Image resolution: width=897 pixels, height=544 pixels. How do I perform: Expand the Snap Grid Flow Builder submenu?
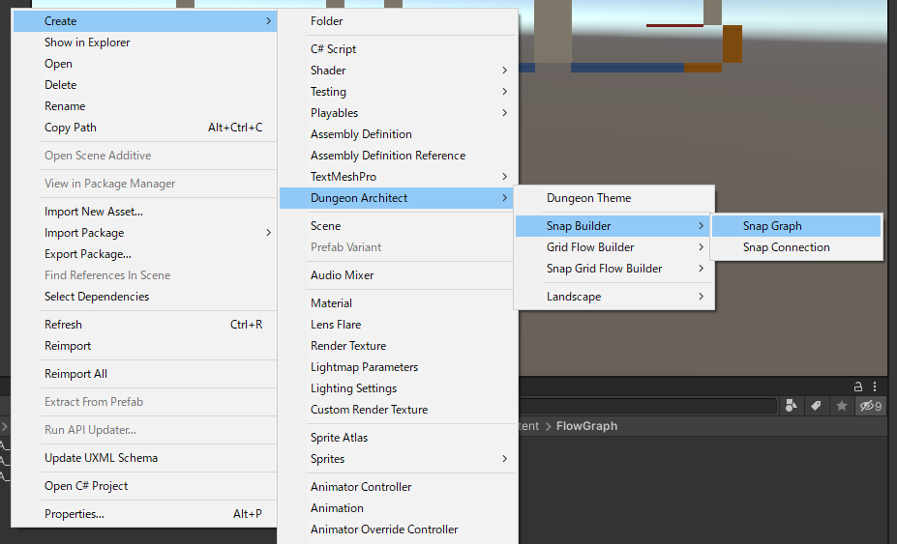pyautogui.click(x=614, y=268)
